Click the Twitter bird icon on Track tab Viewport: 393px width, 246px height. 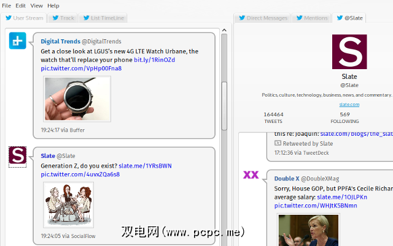(55, 18)
